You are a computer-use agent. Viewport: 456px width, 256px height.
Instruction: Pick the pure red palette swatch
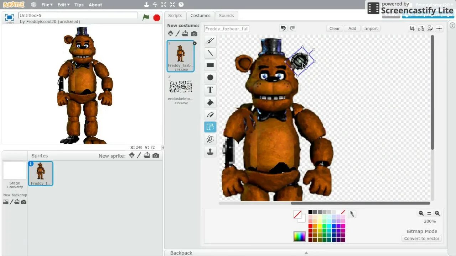click(x=310, y=226)
